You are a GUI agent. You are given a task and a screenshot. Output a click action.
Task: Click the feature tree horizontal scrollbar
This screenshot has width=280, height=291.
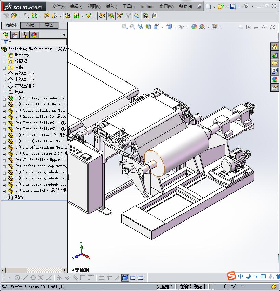[34, 270]
